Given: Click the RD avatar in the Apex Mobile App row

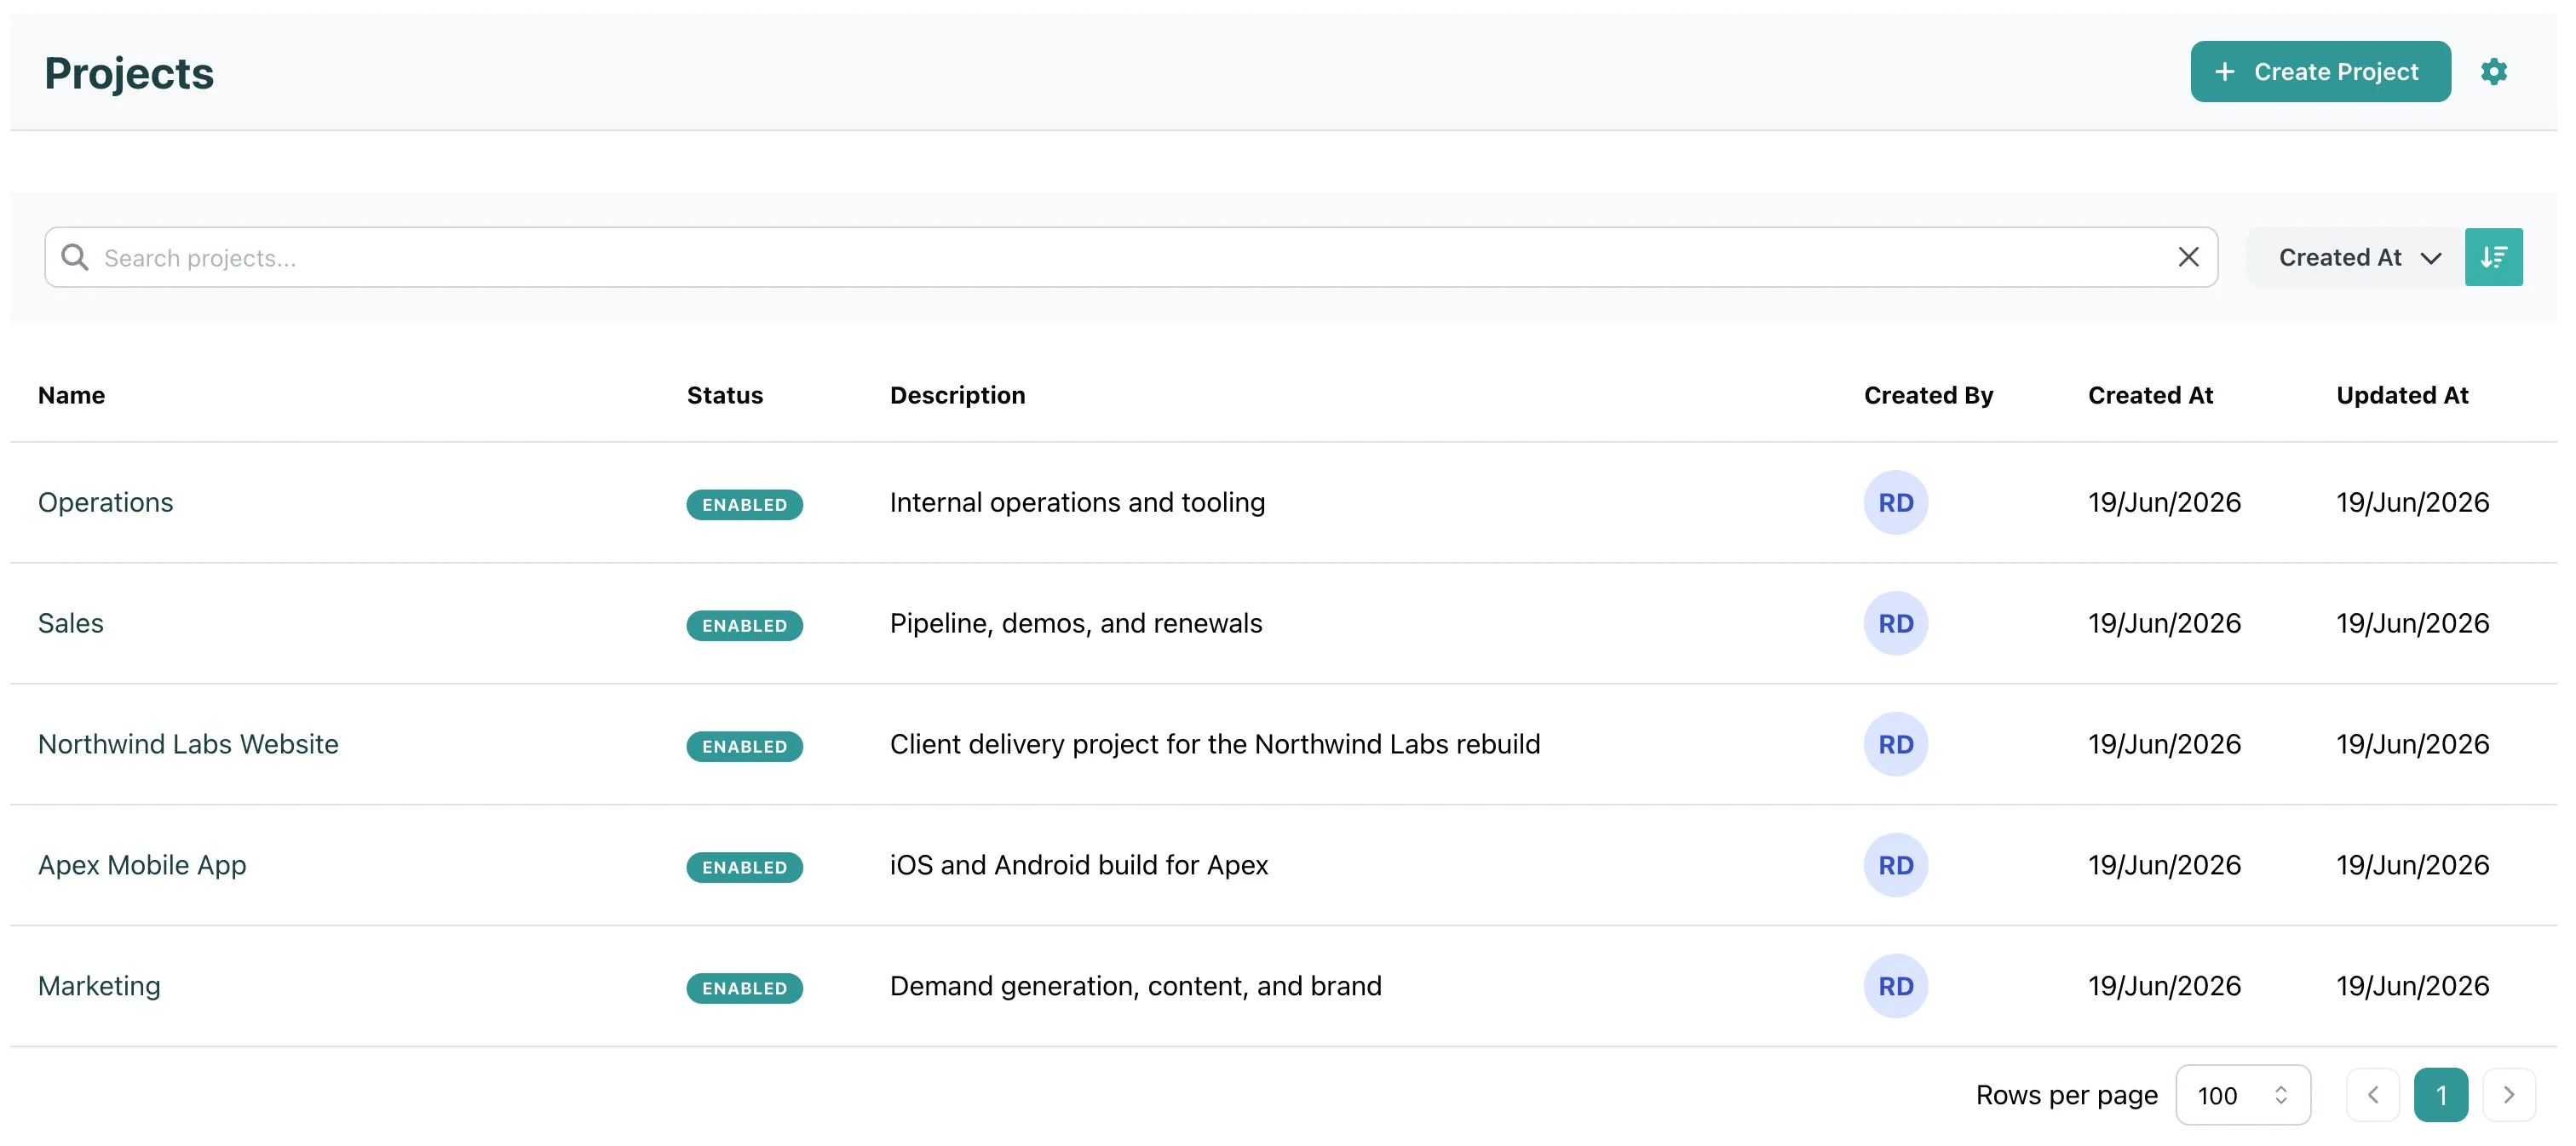Looking at the screenshot, I should 1895,865.
